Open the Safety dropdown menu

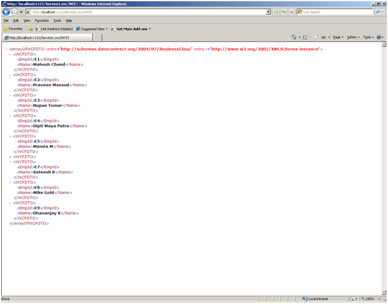353,37
